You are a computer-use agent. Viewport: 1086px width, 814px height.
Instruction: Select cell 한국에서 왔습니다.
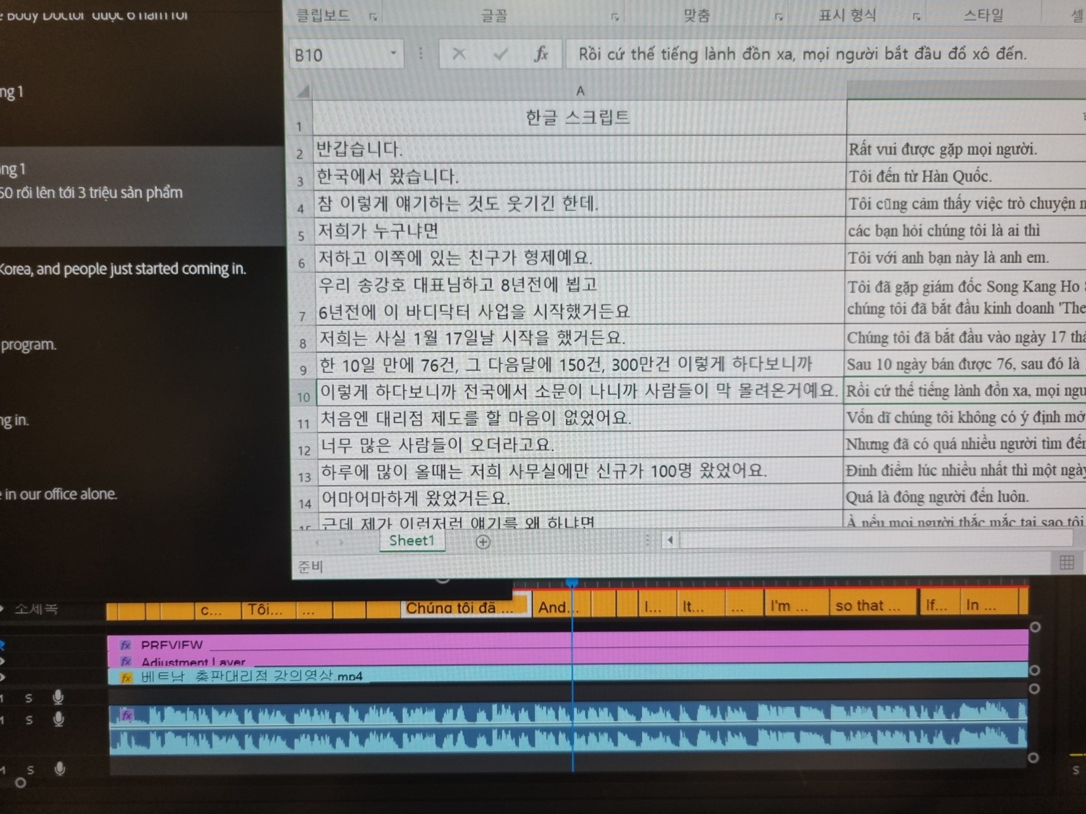579,176
